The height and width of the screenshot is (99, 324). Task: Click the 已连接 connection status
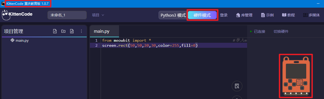[257, 31]
